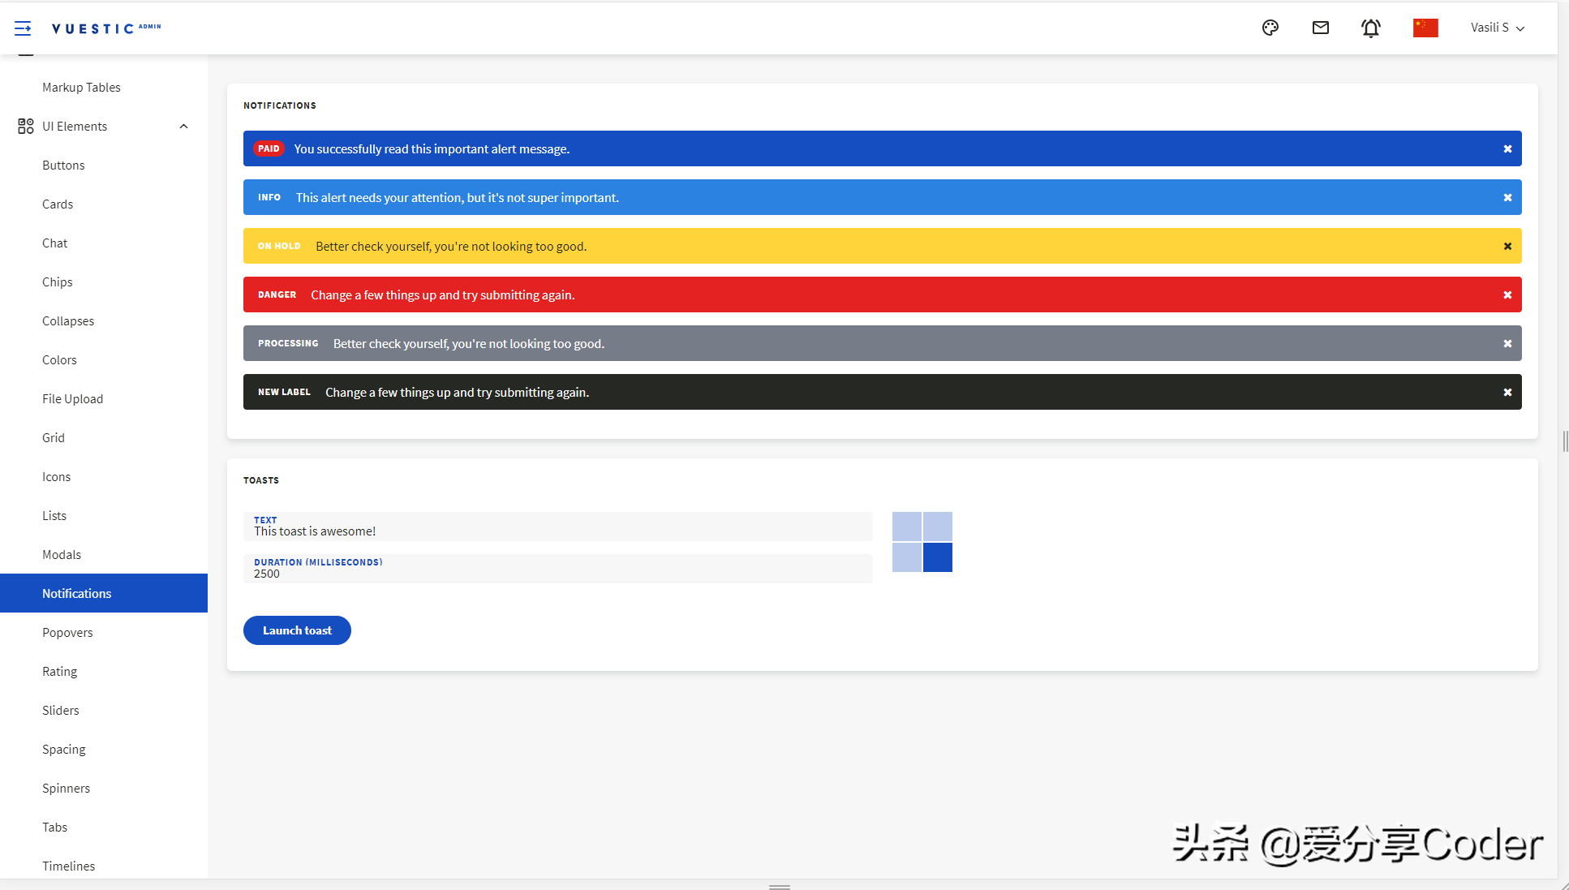
Task: Close the DANGER notification alert
Action: coord(1507,295)
